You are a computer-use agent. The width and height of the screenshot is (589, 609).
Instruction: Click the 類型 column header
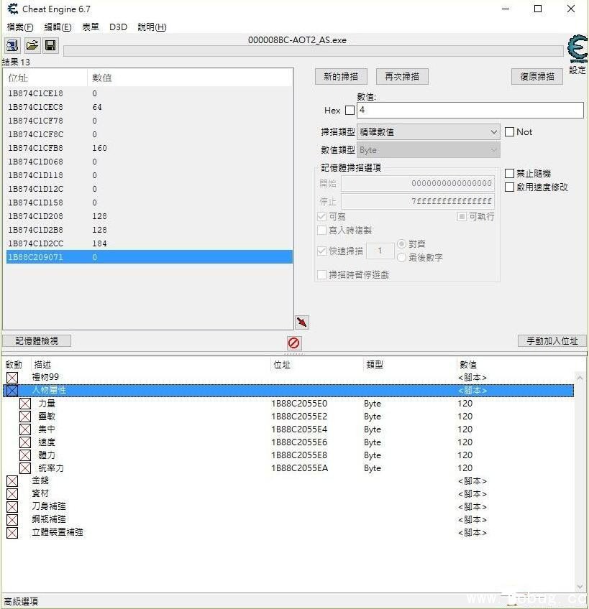point(375,364)
